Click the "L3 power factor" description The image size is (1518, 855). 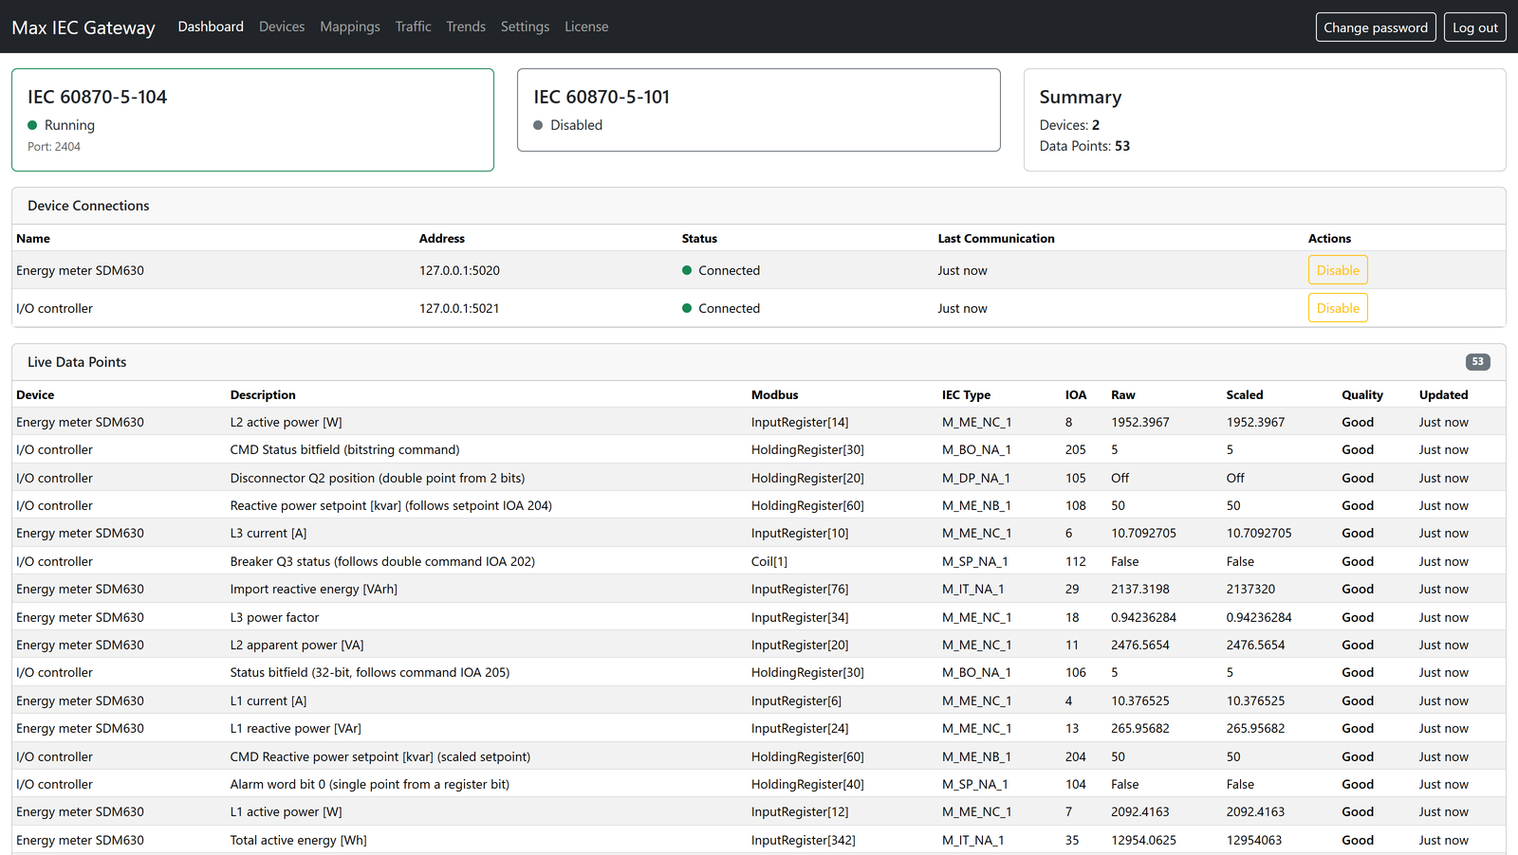(275, 618)
